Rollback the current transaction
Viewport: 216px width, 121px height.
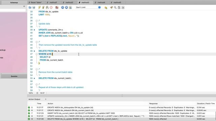[66, 7]
